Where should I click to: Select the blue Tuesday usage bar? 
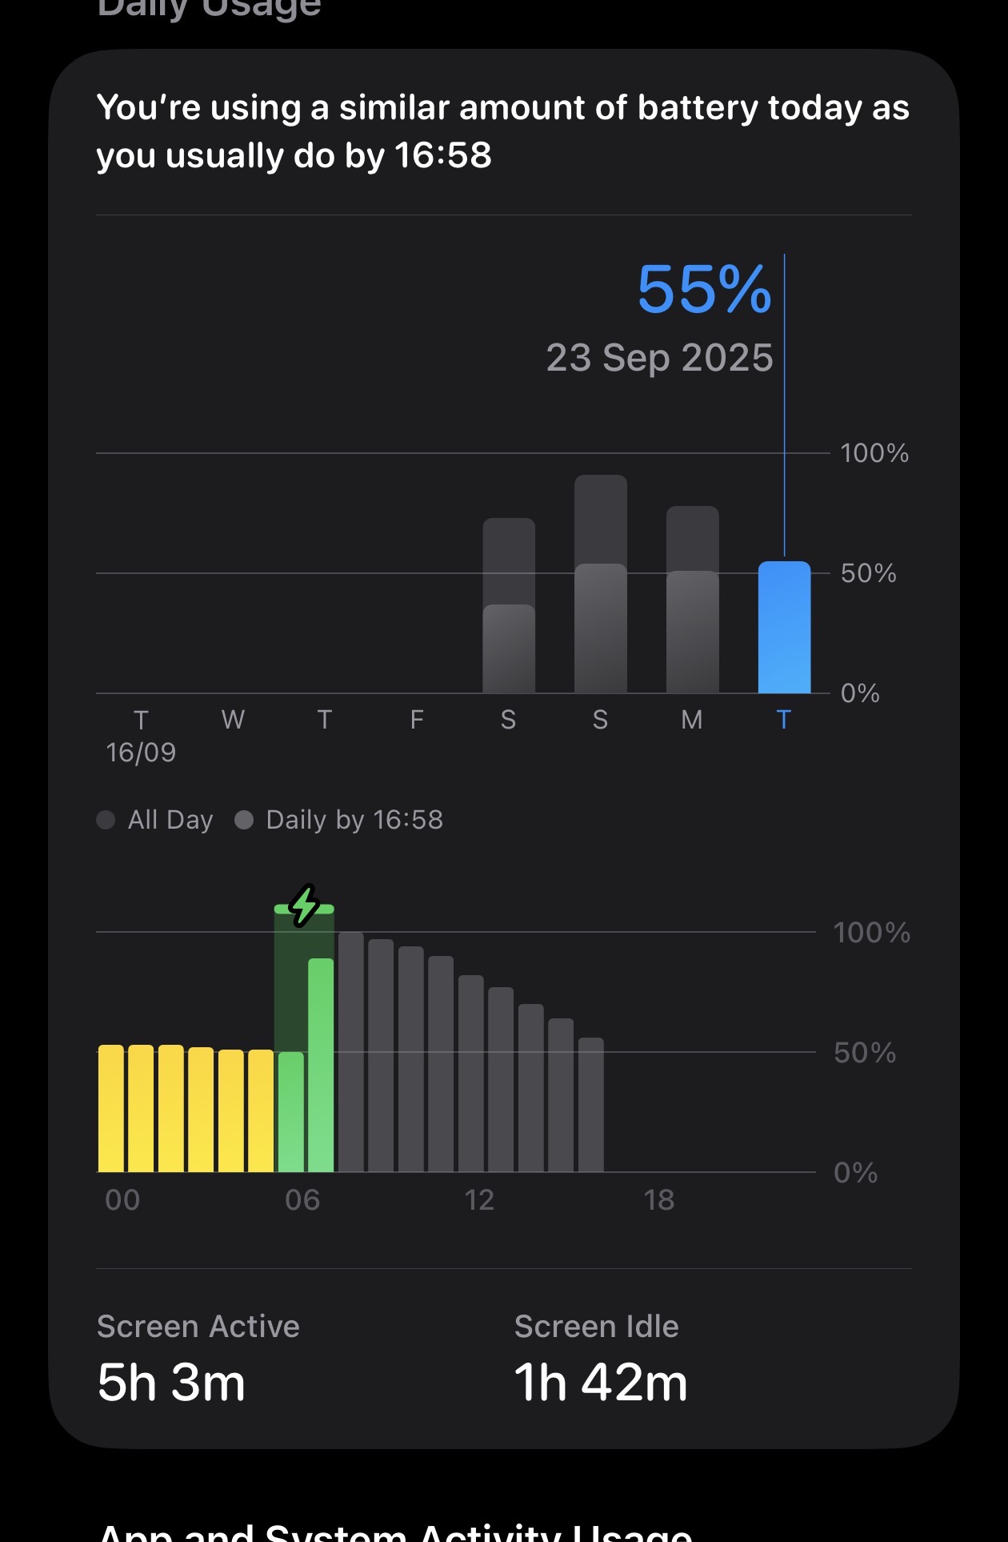[x=784, y=628]
